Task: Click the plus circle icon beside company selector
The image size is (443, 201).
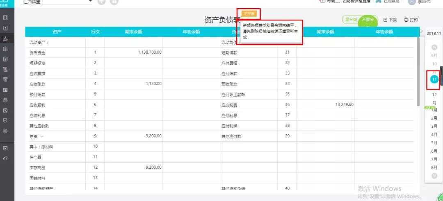Action: (101, 2)
